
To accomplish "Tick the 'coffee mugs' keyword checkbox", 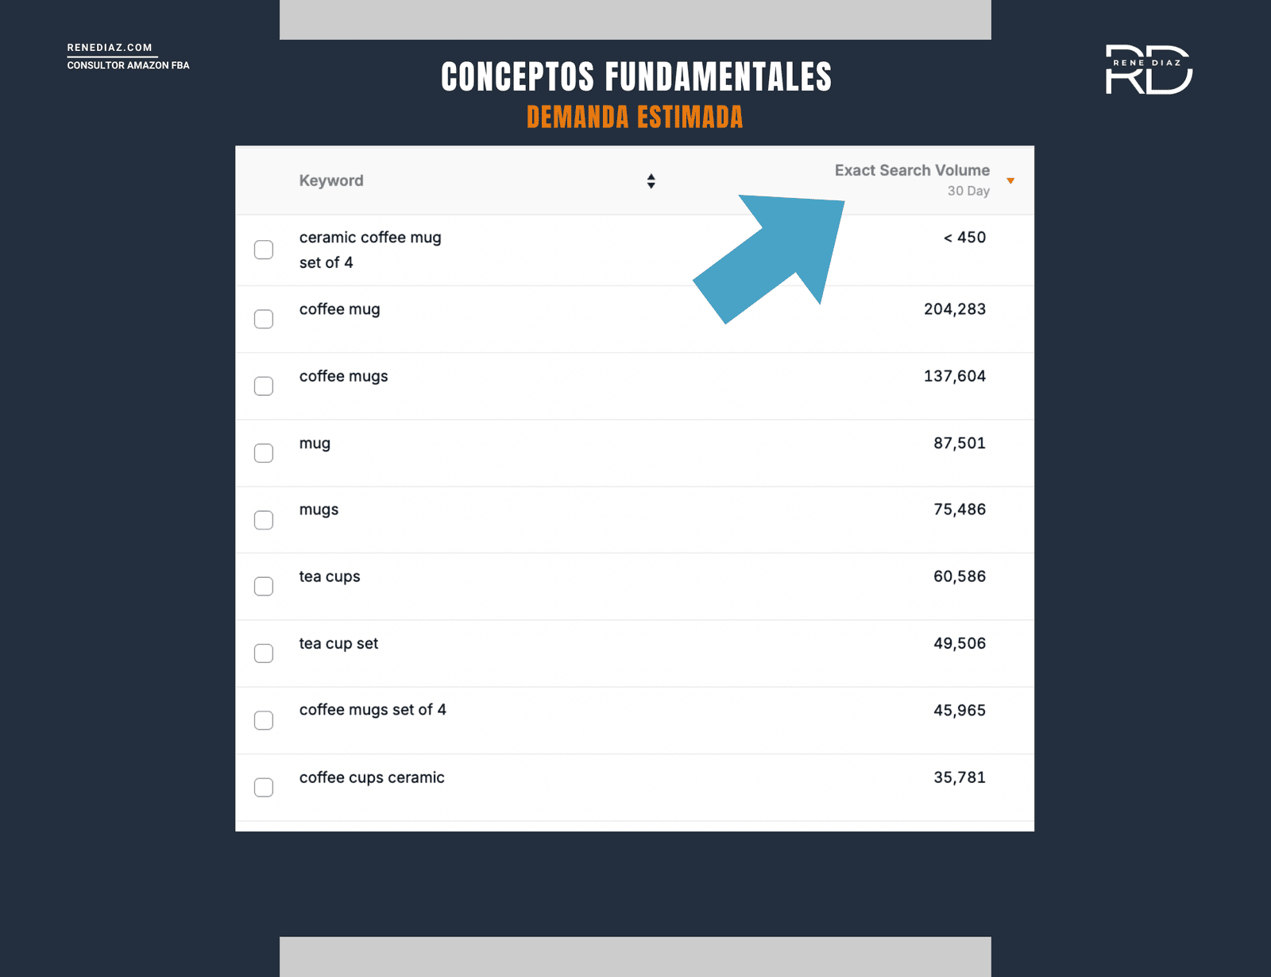I will point(264,386).
